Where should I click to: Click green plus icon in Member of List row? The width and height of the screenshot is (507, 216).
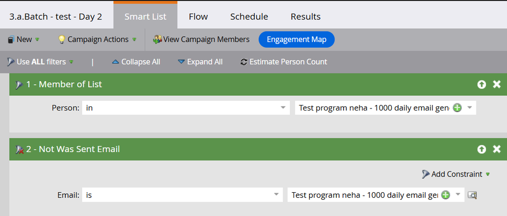point(457,108)
